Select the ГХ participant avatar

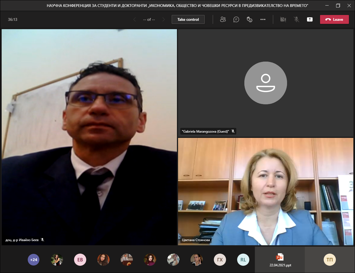tap(220, 260)
